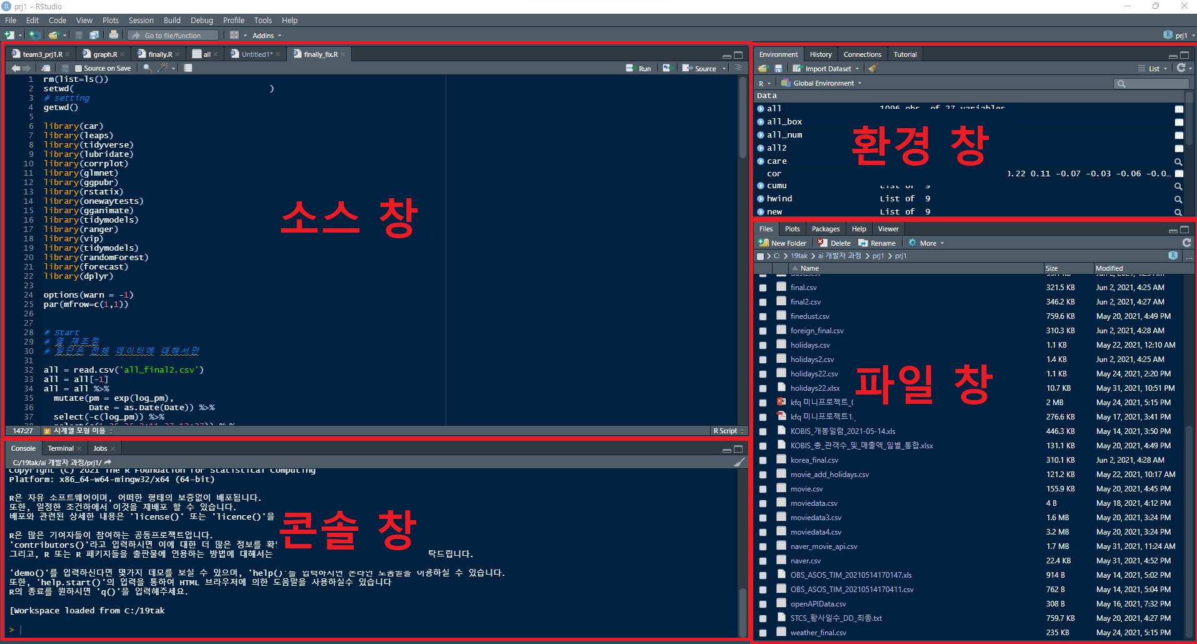This screenshot has width=1197, height=644.
Task: Click the Environment search field
Action: click(1151, 83)
